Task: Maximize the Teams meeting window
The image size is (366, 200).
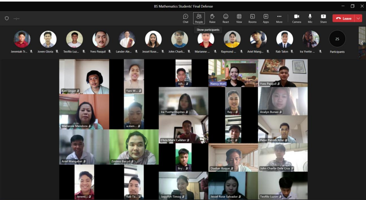Action: coord(352,6)
